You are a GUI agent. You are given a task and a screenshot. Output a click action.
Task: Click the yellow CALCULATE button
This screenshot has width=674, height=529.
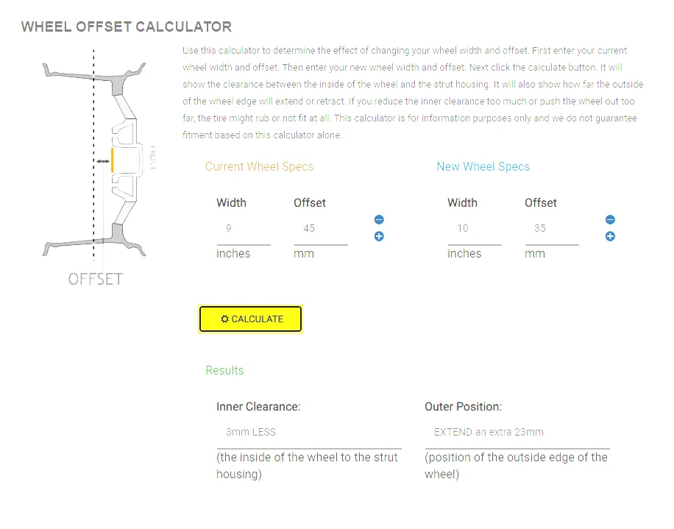tap(250, 319)
